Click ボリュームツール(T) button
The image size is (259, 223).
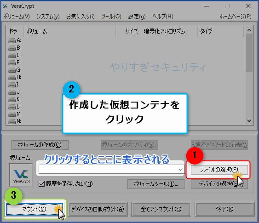pyautogui.click(x=156, y=184)
